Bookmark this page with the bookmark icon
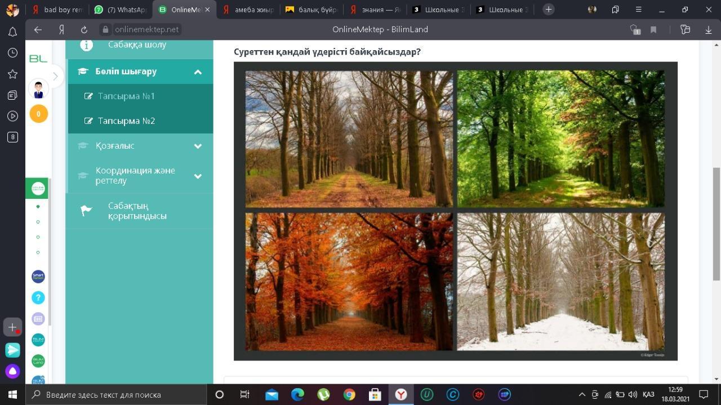Image resolution: width=721 pixels, height=405 pixels. point(653,30)
